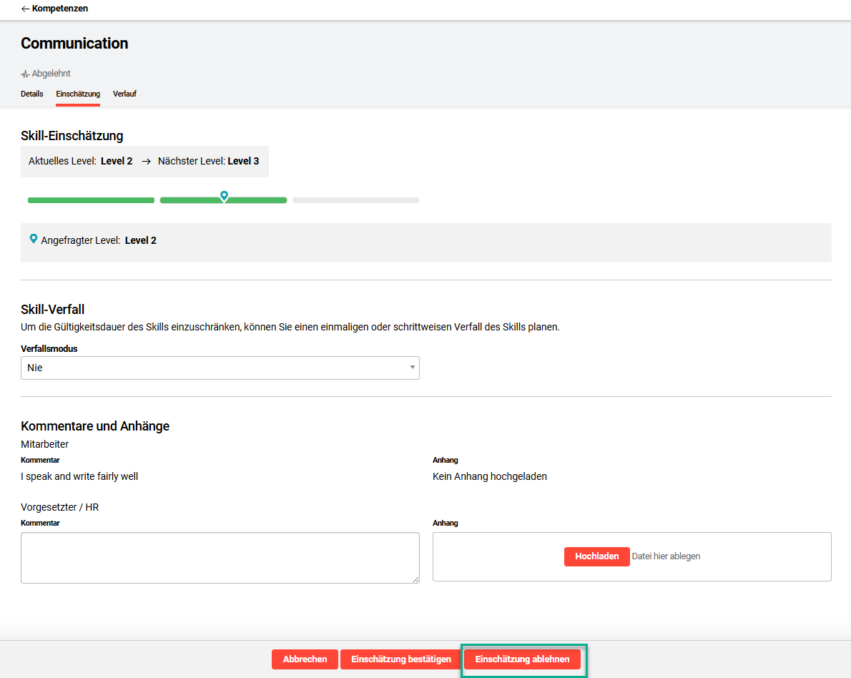Click the Abgelehnt status pulse icon
The height and width of the screenshot is (678, 851).
[x=25, y=74]
